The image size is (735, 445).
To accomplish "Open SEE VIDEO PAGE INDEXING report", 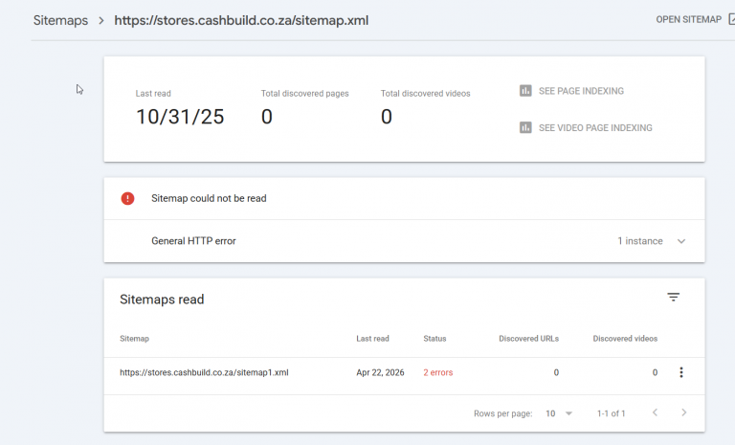I will (x=595, y=128).
